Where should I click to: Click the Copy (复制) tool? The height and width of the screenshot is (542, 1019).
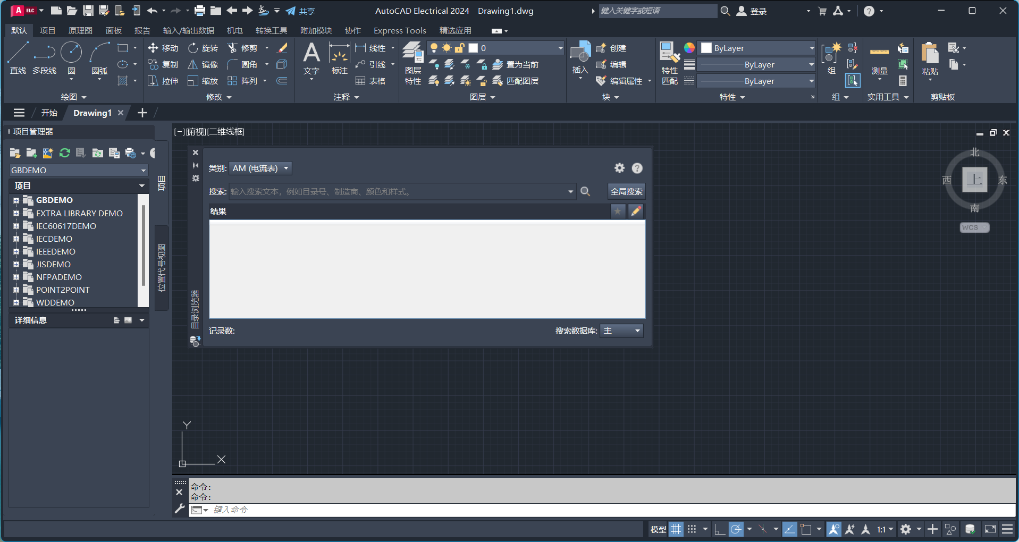163,65
